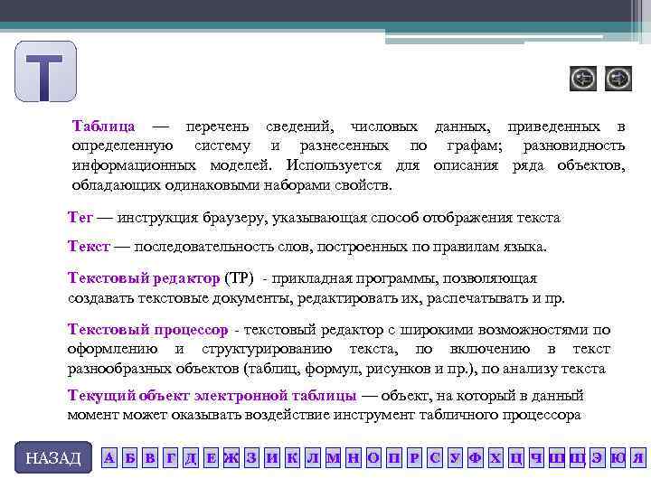Open glossary letter С
This screenshot has height=488, width=651.
click(435, 457)
